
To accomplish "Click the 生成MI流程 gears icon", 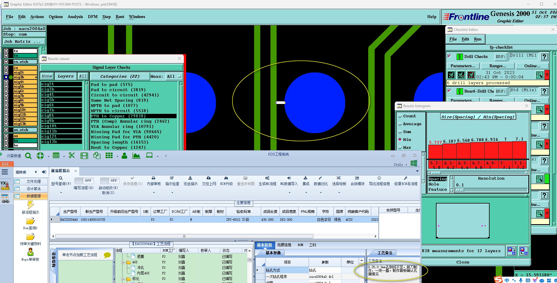I will [267, 178].
